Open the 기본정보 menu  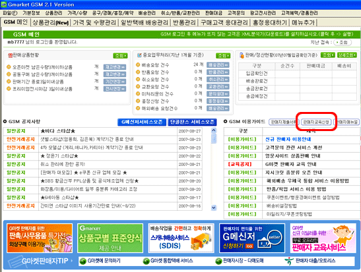[31, 13]
